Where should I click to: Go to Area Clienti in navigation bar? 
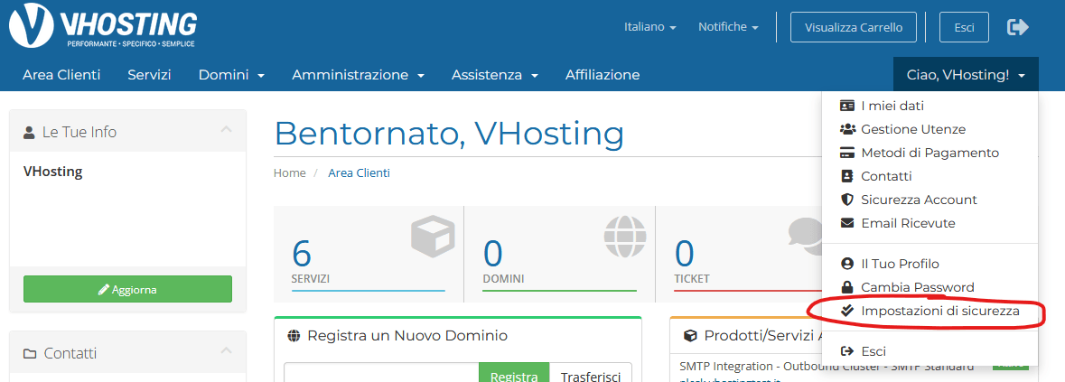[x=61, y=75]
